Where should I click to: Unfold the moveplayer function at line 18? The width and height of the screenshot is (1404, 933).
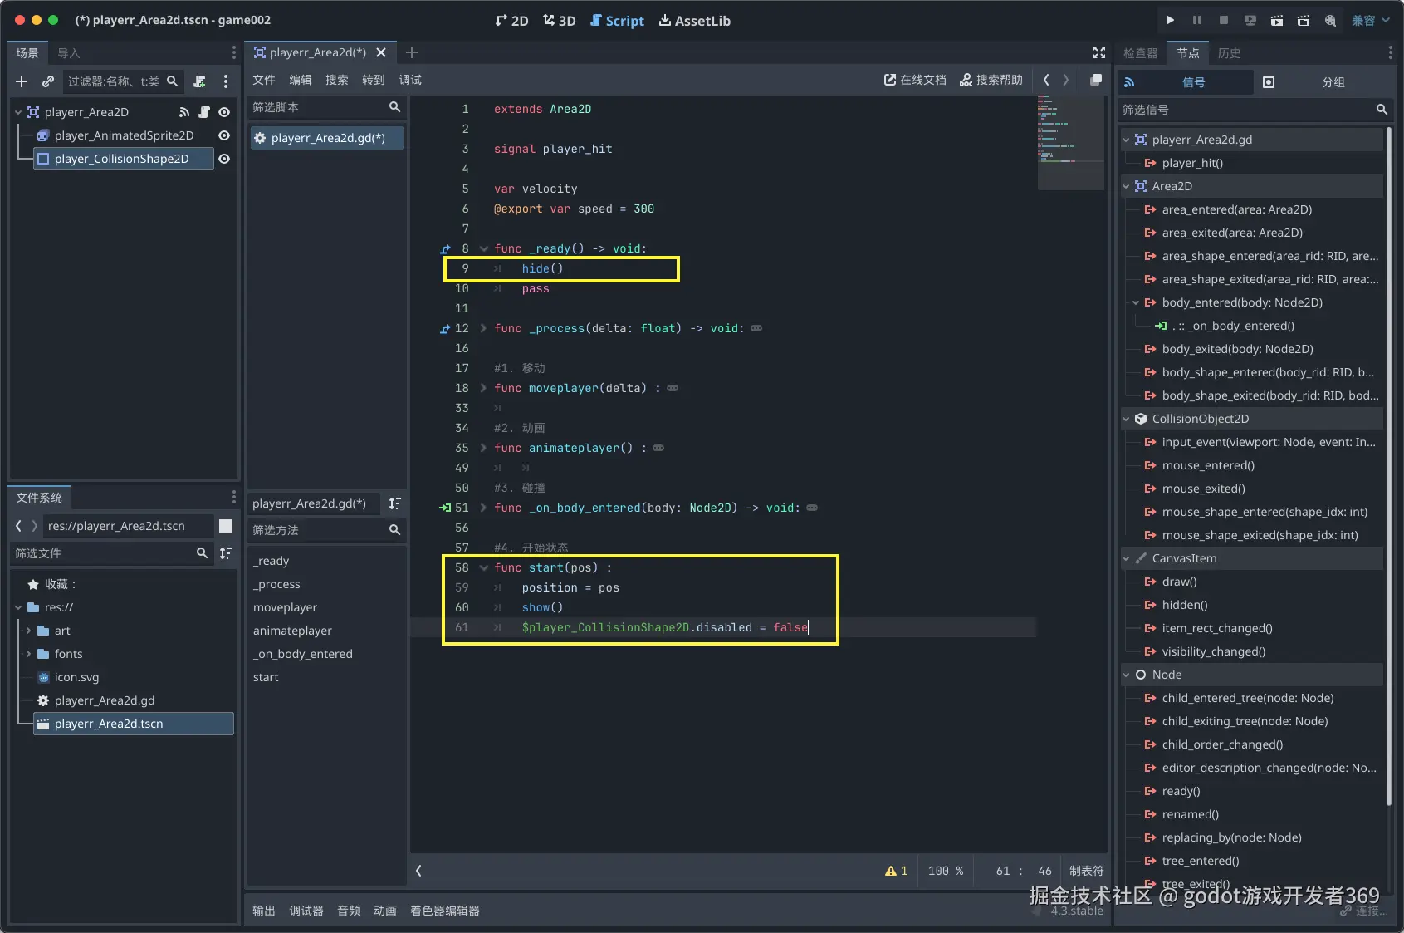click(483, 388)
